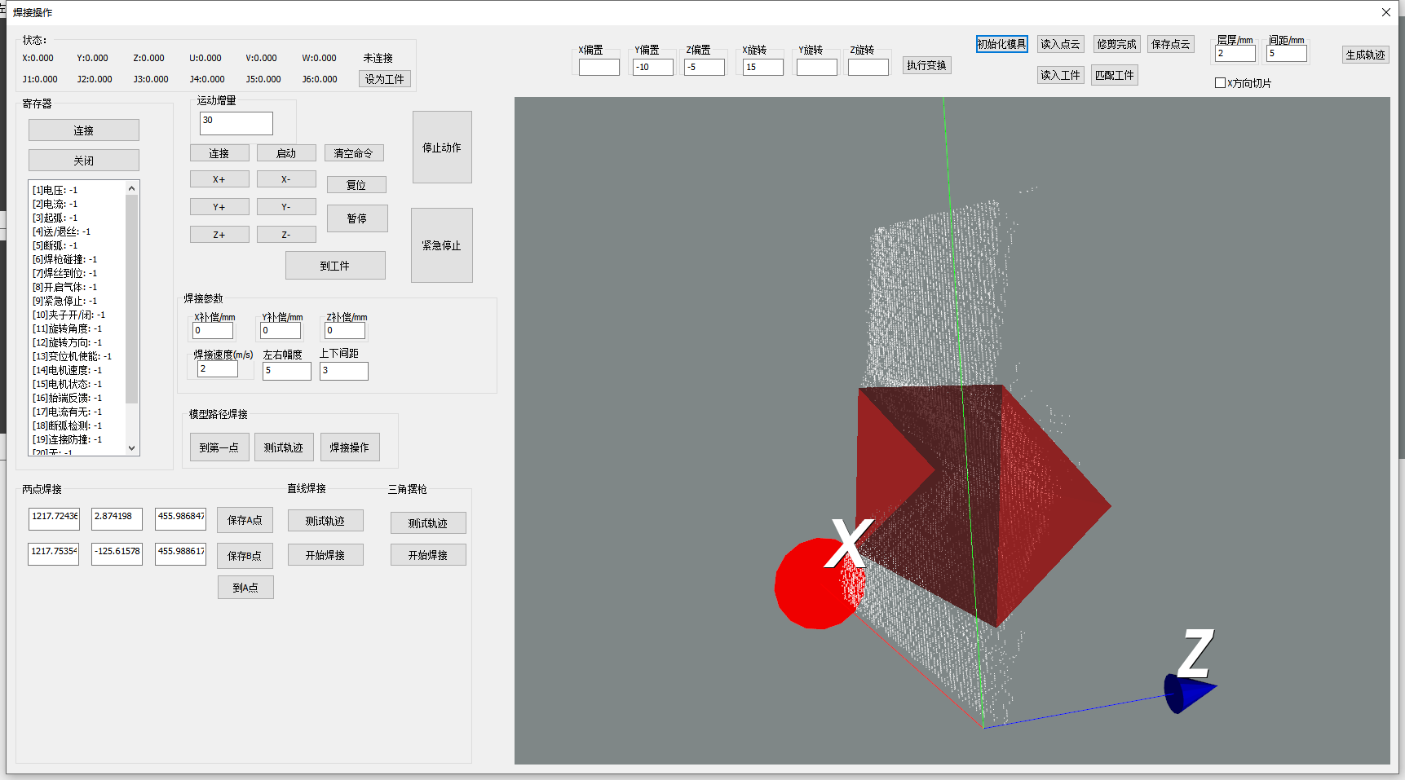Click 测试轨迹 in the 模型路径焊接 group
The height and width of the screenshot is (780, 1405).
point(284,447)
